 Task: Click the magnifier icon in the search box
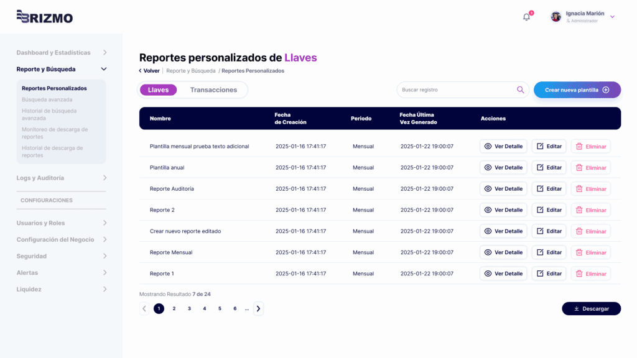521,89
